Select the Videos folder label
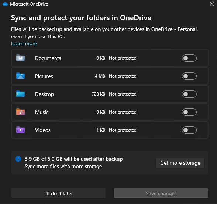Viewport: 217px width, 204px height. 43,130
